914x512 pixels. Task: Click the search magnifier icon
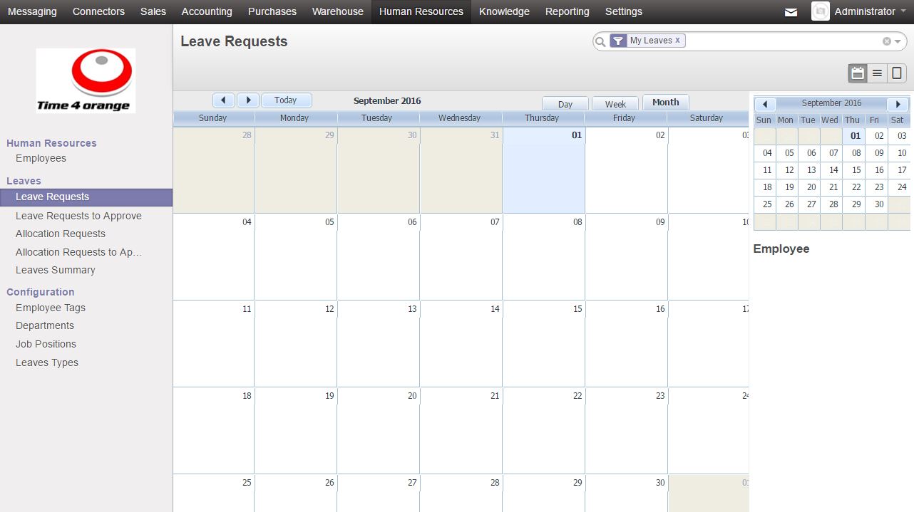(x=600, y=41)
